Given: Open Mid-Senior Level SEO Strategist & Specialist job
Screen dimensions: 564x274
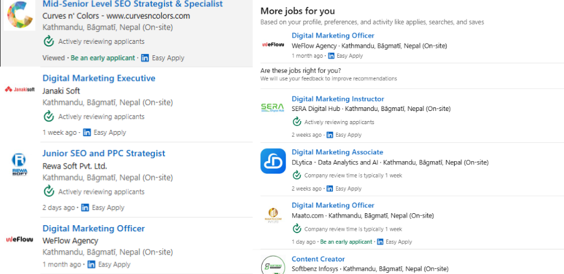Looking at the screenshot, I should [x=133, y=4].
